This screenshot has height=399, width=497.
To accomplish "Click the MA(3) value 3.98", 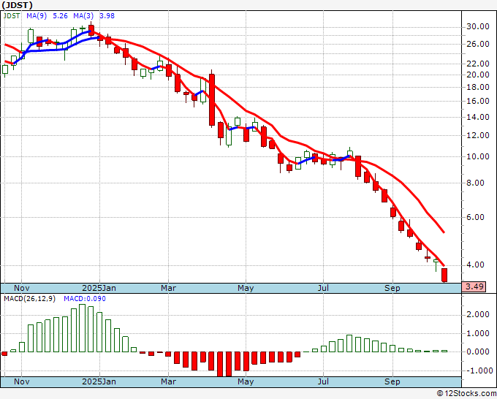I will [x=107, y=16].
